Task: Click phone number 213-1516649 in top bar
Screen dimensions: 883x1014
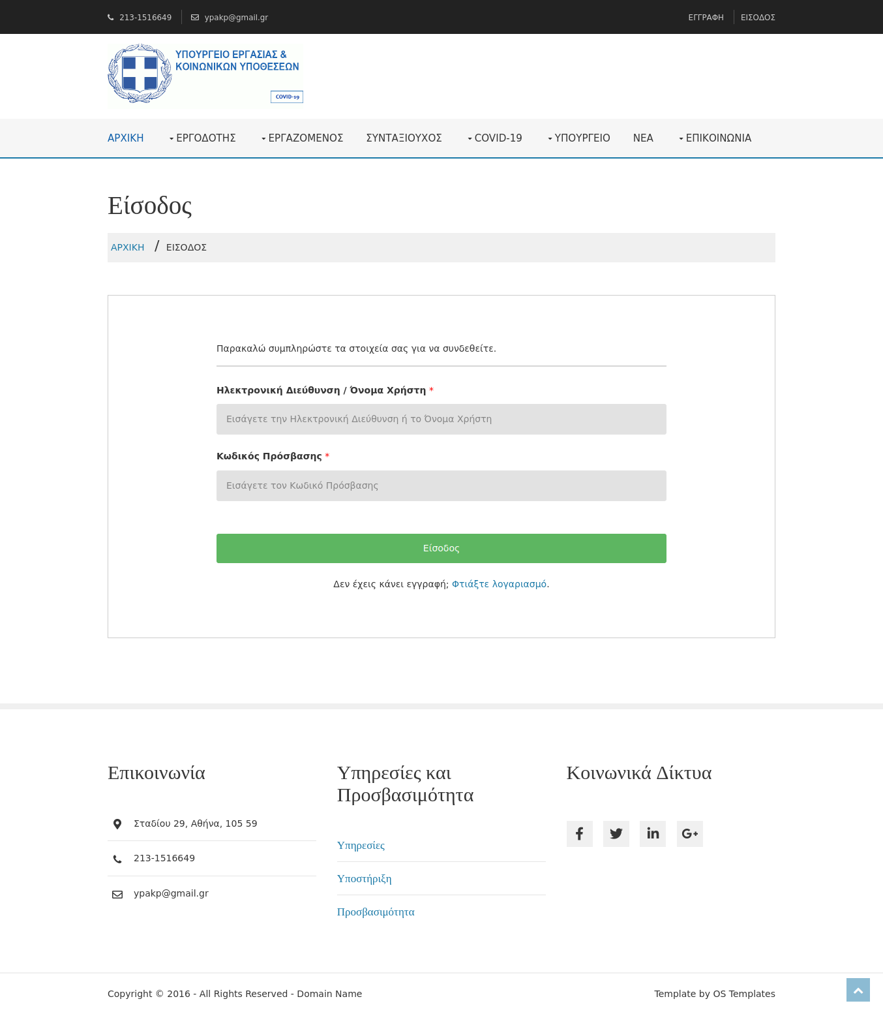Action: pyautogui.click(x=145, y=18)
